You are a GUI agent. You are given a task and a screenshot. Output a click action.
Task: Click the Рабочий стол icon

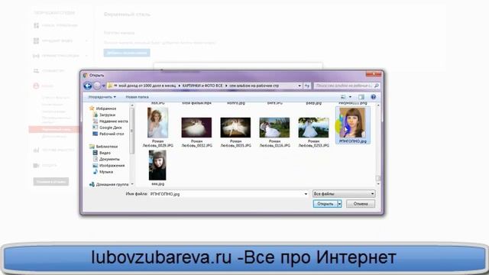tap(96, 134)
